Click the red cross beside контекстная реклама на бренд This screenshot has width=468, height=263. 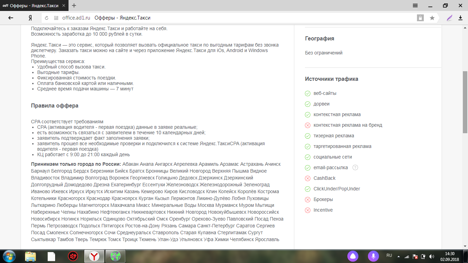[307, 125]
